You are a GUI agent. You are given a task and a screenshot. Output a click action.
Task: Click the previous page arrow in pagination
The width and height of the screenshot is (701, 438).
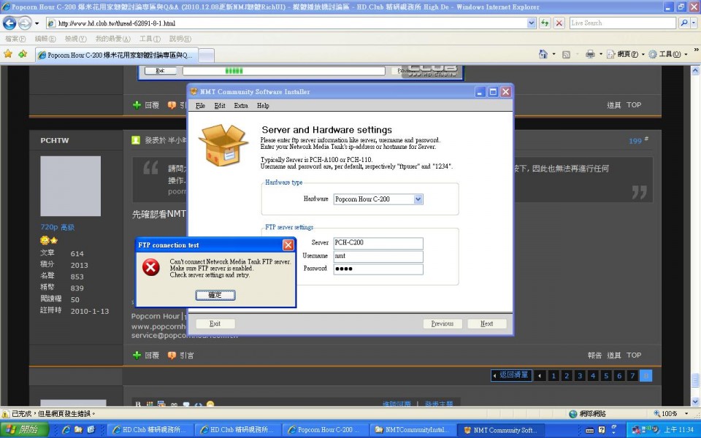540,375
